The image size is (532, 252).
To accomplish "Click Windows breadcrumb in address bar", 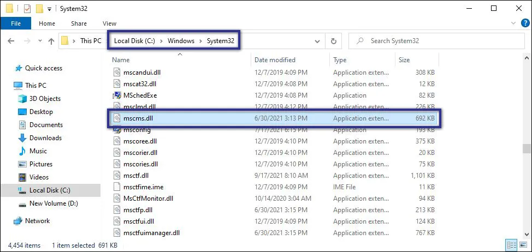I will (x=181, y=41).
